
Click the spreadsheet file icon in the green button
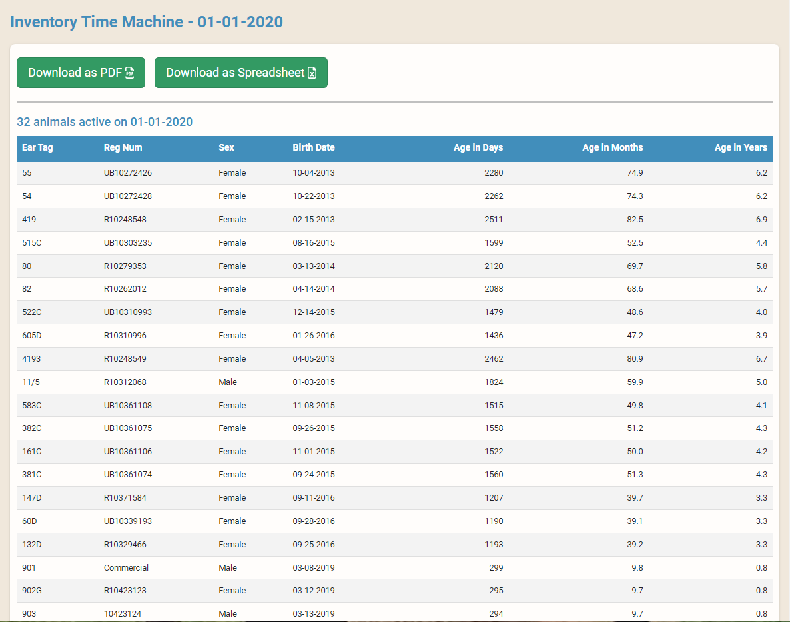point(312,73)
